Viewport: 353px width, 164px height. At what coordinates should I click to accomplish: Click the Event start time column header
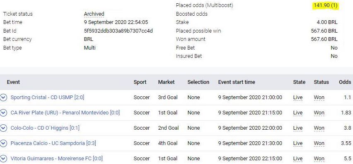point(237,82)
